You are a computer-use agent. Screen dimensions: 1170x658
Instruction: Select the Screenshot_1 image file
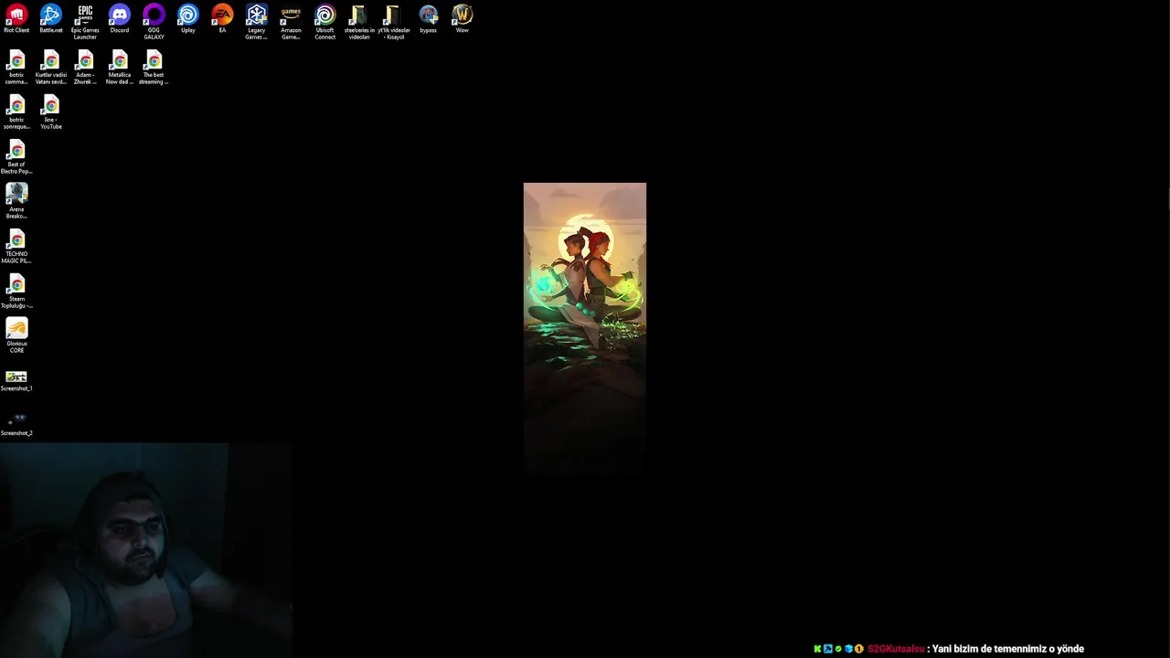click(x=16, y=381)
